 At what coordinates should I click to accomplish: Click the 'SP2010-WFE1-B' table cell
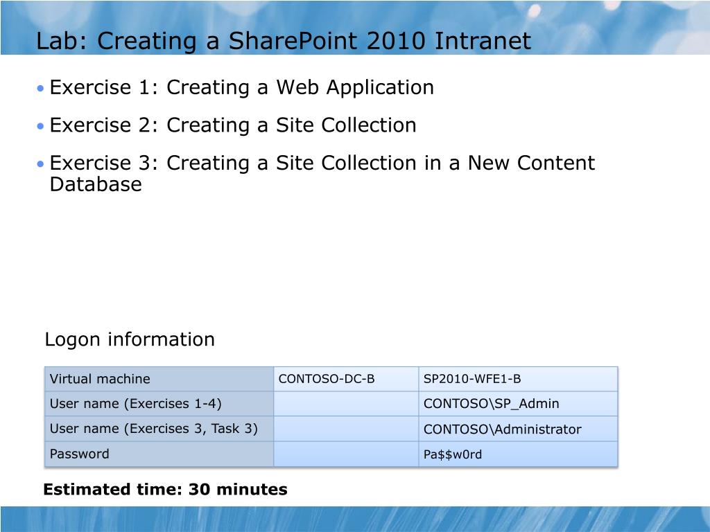coord(518,379)
